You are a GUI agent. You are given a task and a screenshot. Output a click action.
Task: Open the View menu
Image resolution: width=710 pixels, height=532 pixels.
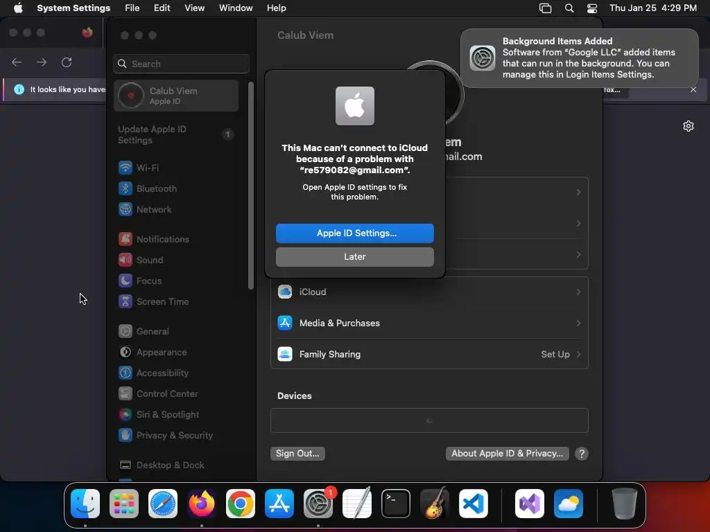point(195,8)
